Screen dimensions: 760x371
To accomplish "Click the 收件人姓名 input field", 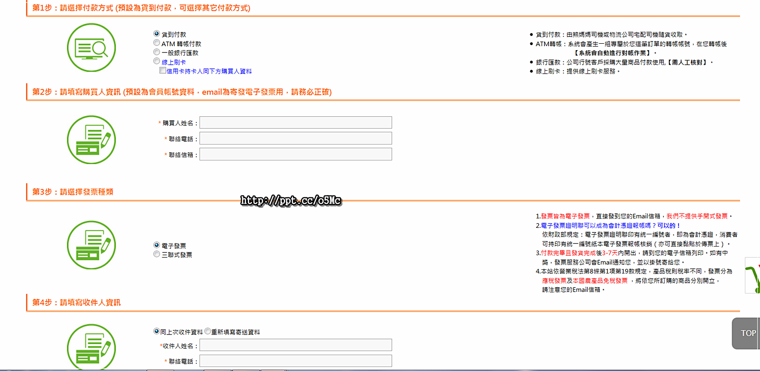I will [x=296, y=345].
